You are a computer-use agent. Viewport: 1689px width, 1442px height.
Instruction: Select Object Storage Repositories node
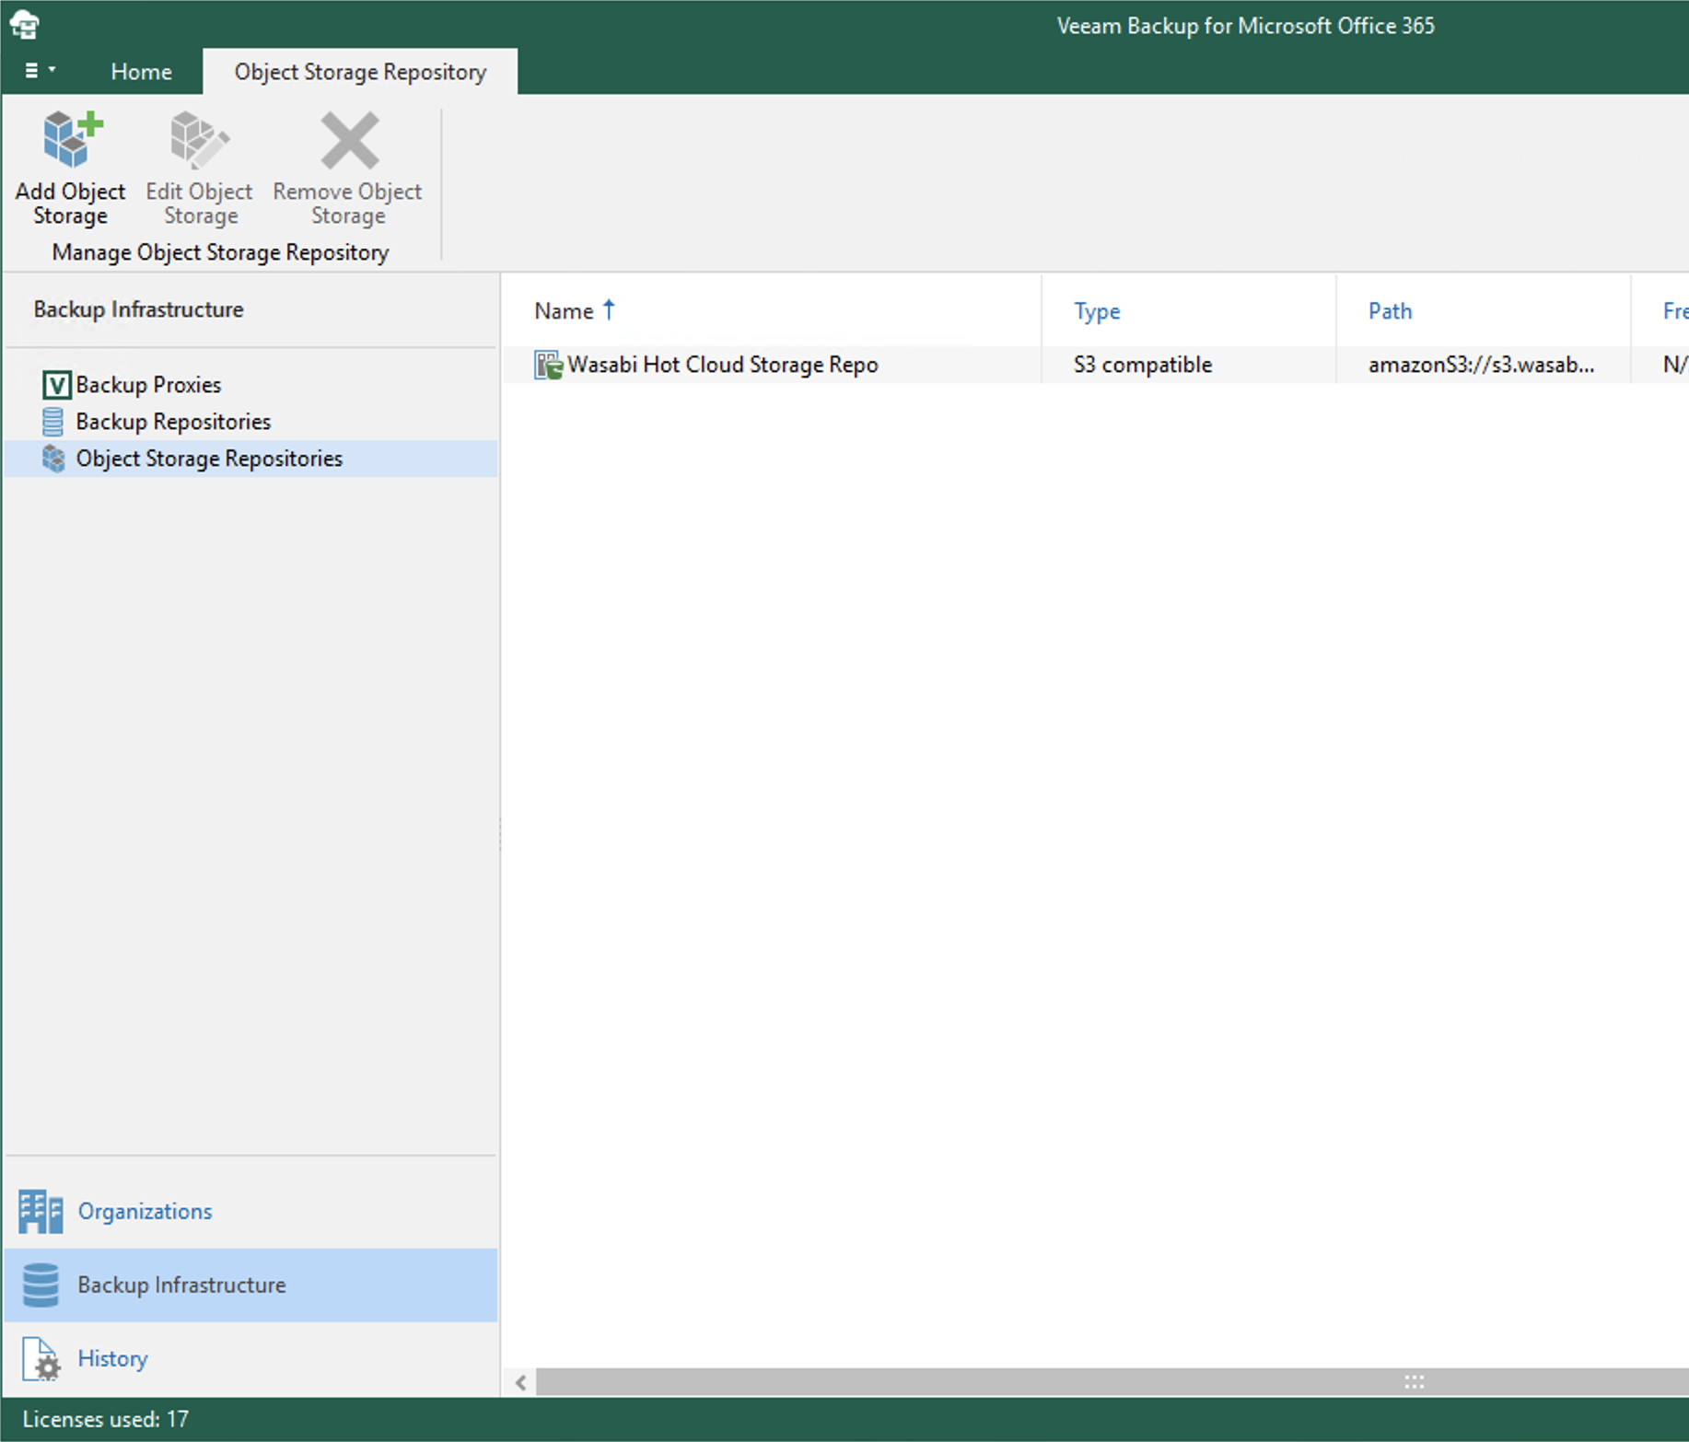(209, 459)
